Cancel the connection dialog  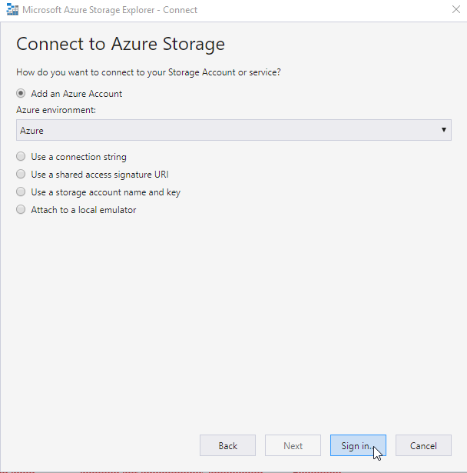423,445
